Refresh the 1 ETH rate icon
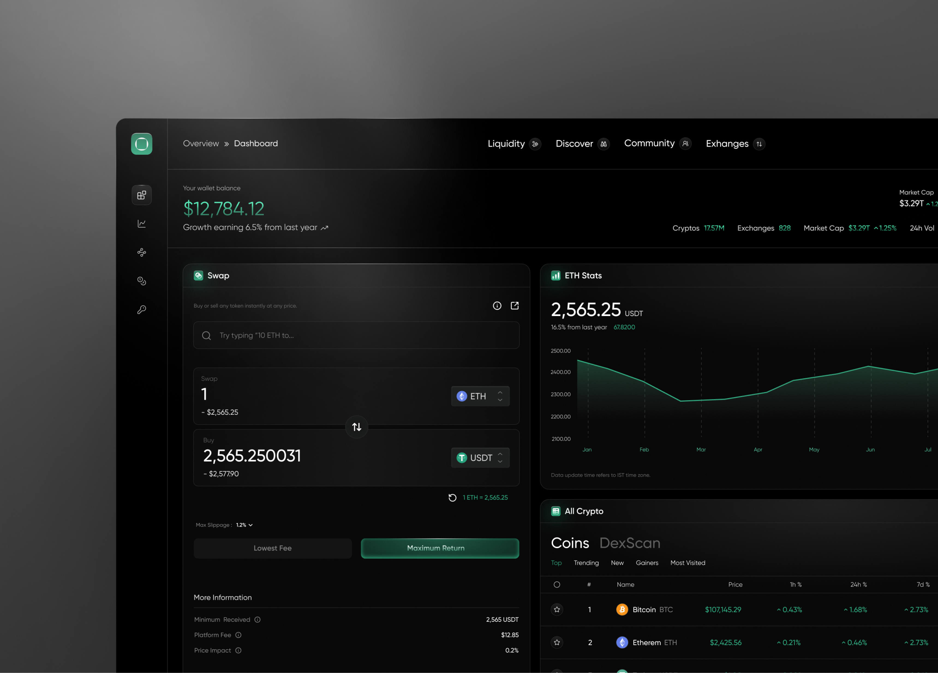 click(452, 498)
